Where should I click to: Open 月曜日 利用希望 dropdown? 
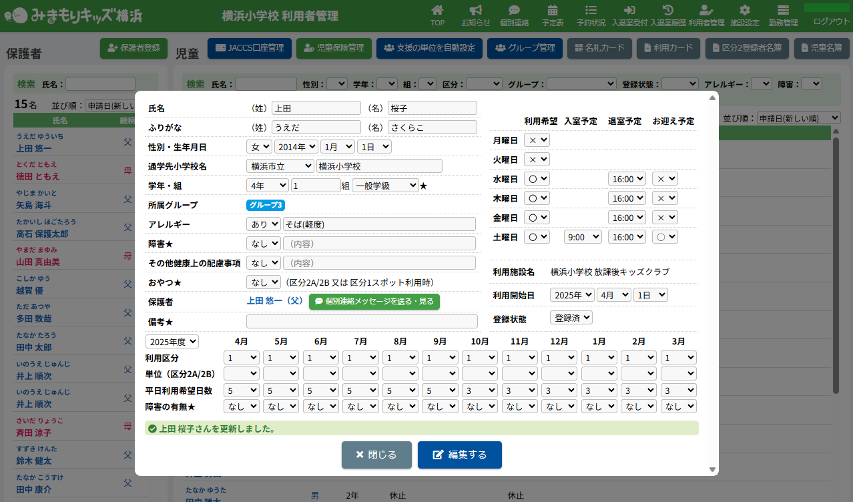[537, 140]
